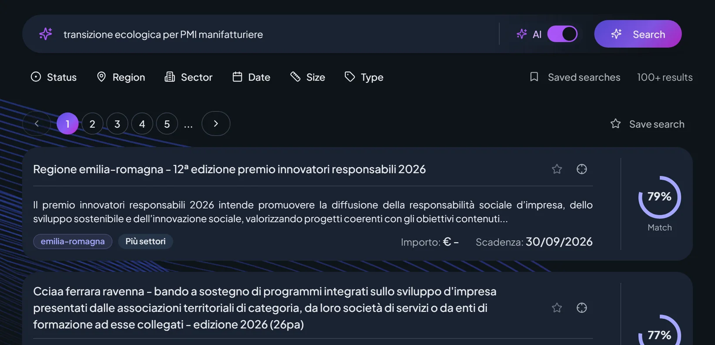The height and width of the screenshot is (345, 715).
Task: Click the emilia-romagna region tag
Action: coord(73,241)
